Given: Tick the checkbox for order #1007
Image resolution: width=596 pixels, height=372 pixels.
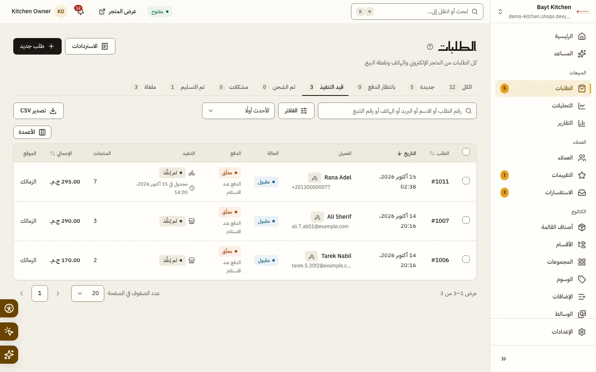Looking at the screenshot, I should point(466,220).
